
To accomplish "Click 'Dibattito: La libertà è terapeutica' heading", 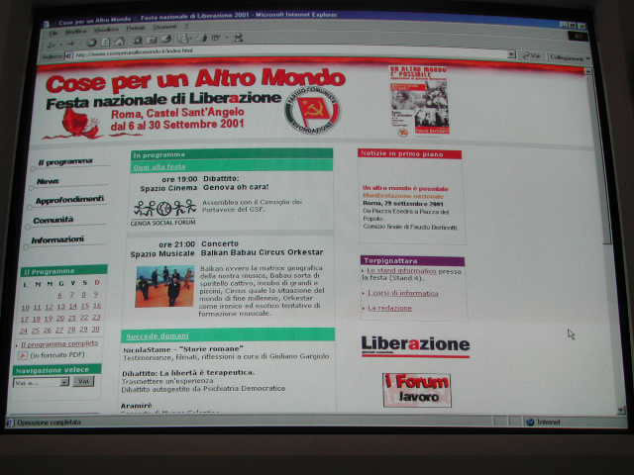I will point(188,373).
